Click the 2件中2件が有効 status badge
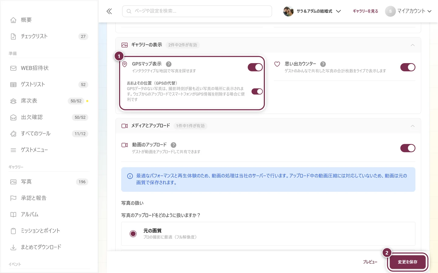Viewport: 438px width, 273px height. (x=182, y=45)
